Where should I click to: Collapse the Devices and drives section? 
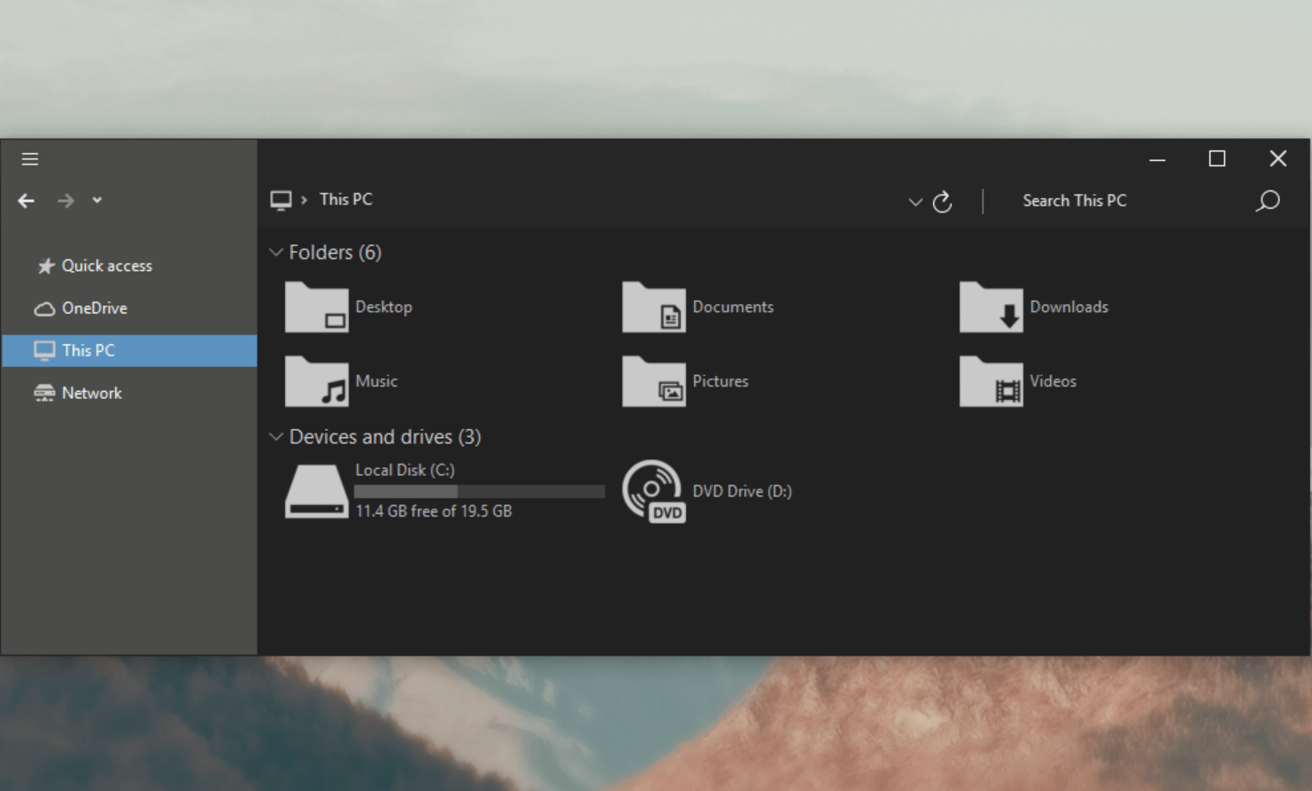(276, 436)
